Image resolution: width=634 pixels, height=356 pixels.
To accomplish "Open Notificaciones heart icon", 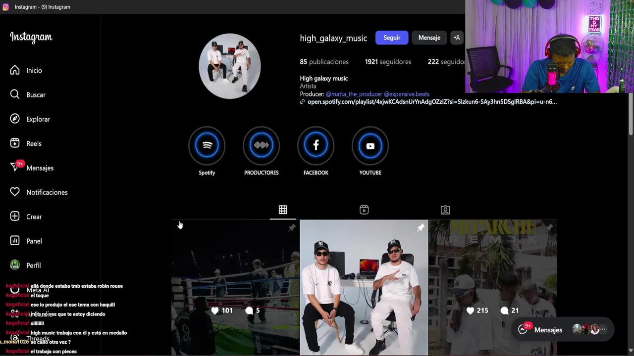I will click(x=15, y=192).
